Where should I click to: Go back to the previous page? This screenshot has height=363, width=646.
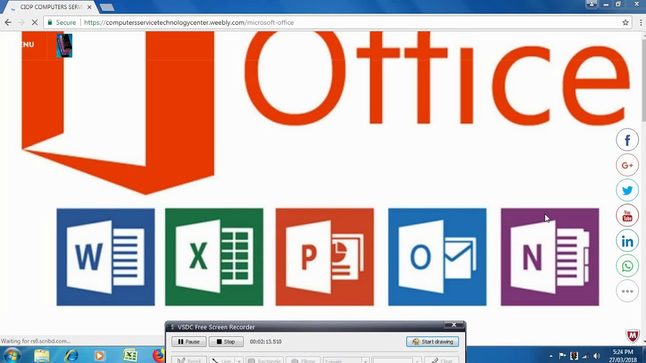(8, 22)
